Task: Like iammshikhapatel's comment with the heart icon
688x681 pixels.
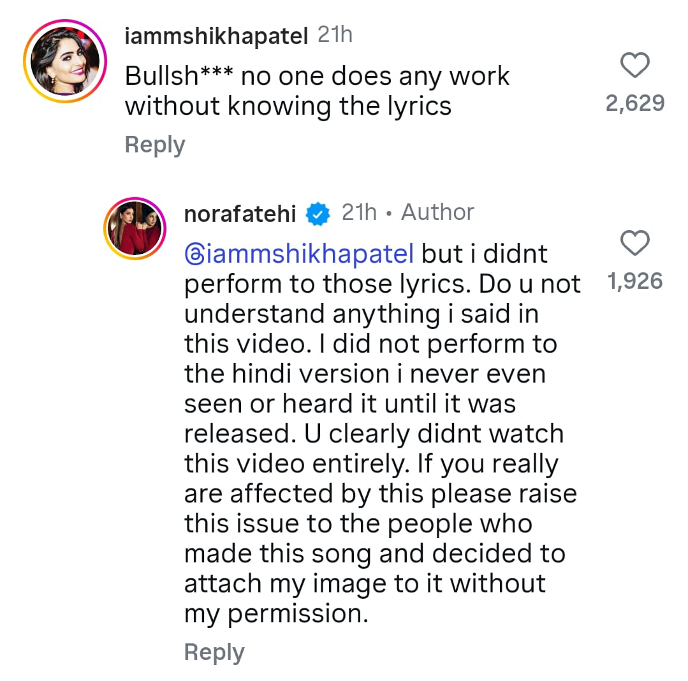Action: click(x=634, y=66)
